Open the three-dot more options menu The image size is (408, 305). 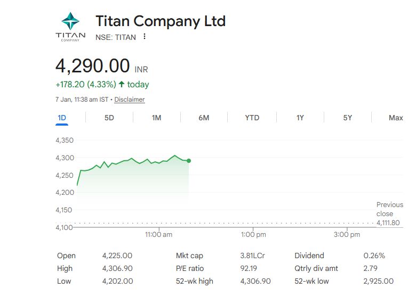click(145, 37)
